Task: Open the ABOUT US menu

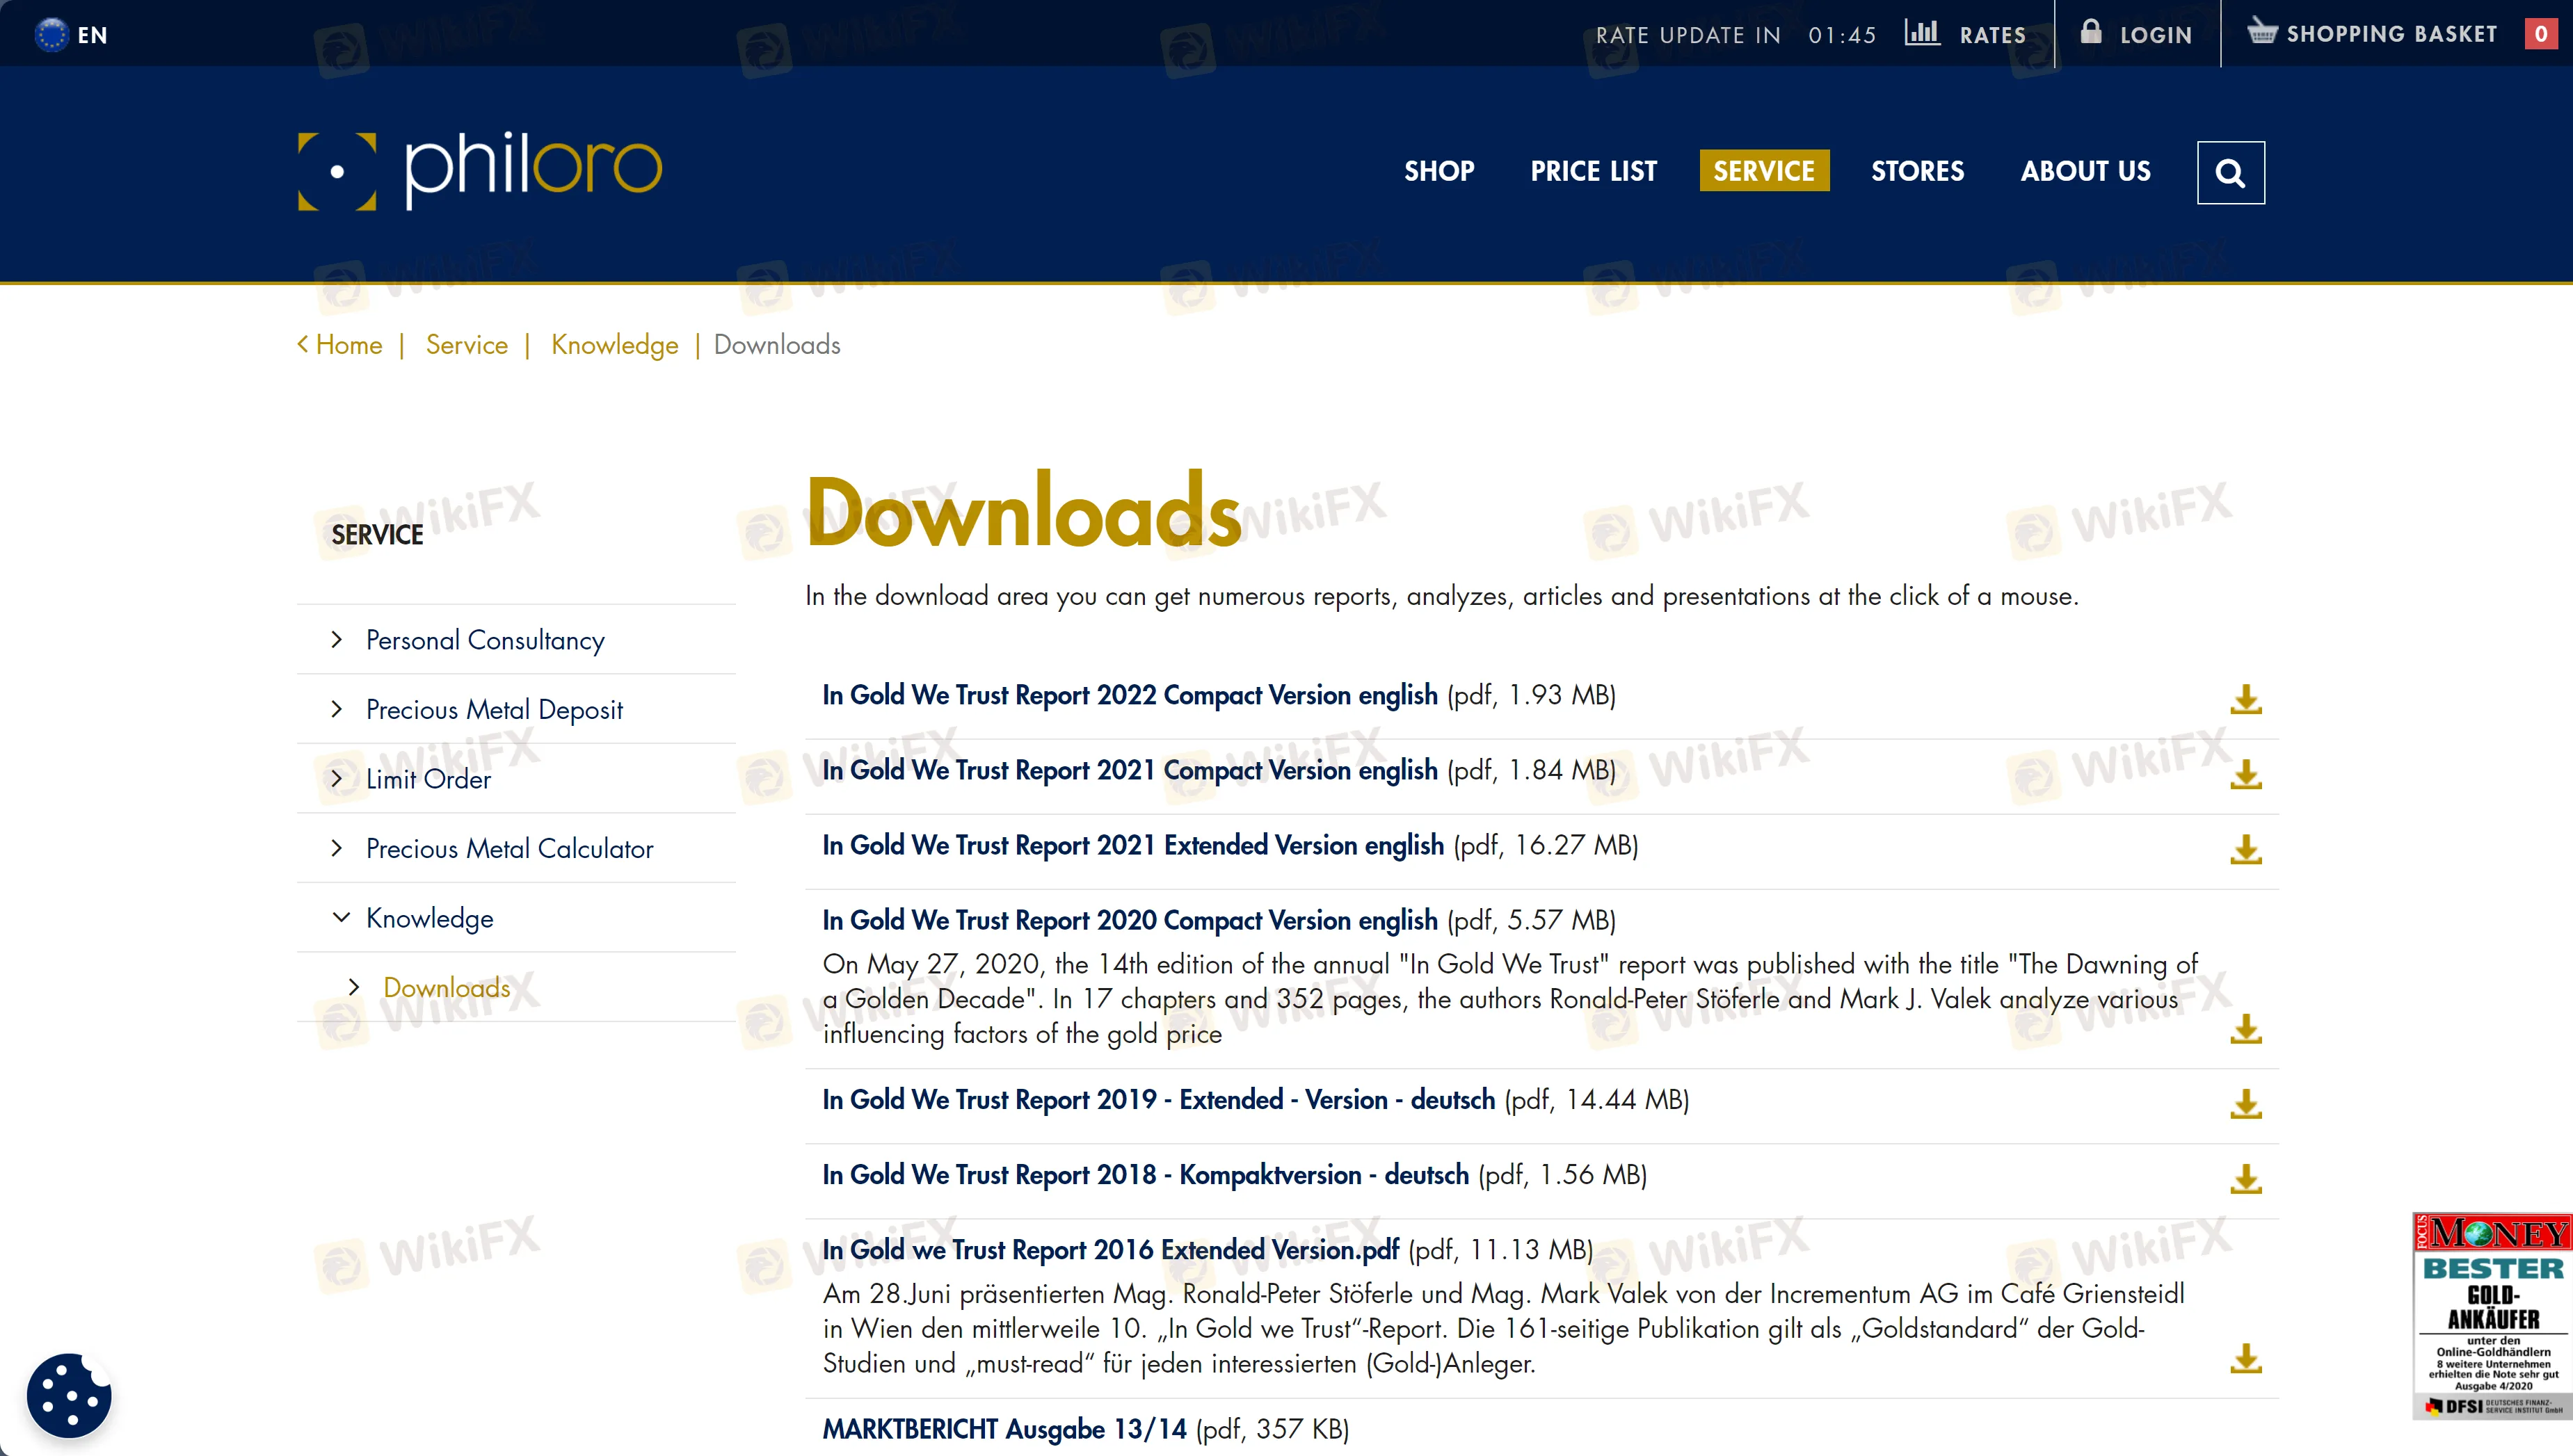Action: (2085, 171)
